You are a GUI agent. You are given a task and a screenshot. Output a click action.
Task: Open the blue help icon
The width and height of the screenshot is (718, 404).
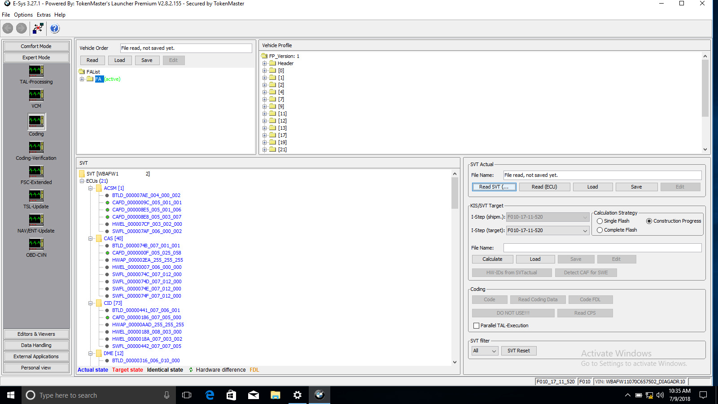[55, 28]
